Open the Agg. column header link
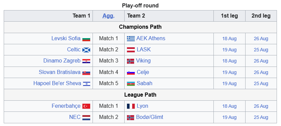 coord(108,16)
